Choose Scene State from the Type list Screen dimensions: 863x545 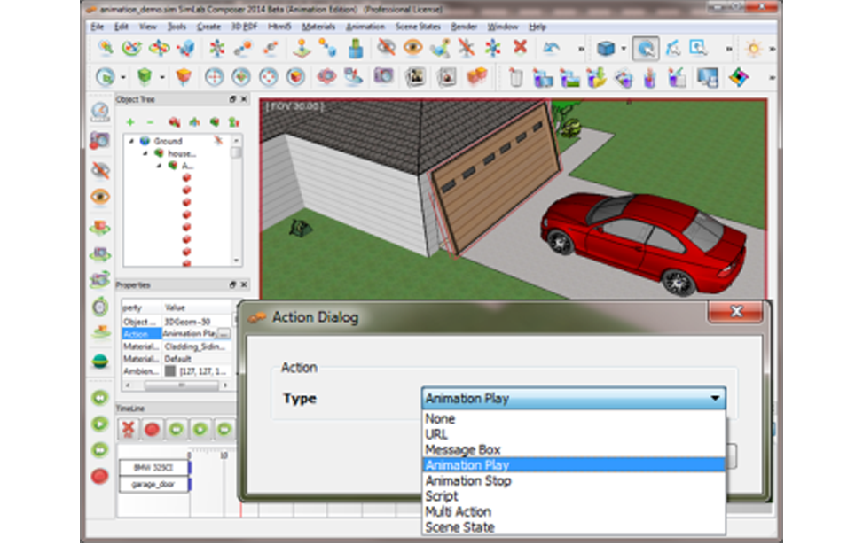[x=459, y=527]
